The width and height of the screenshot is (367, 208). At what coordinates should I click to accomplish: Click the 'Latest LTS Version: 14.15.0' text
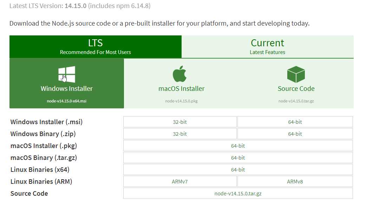pos(48,6)
